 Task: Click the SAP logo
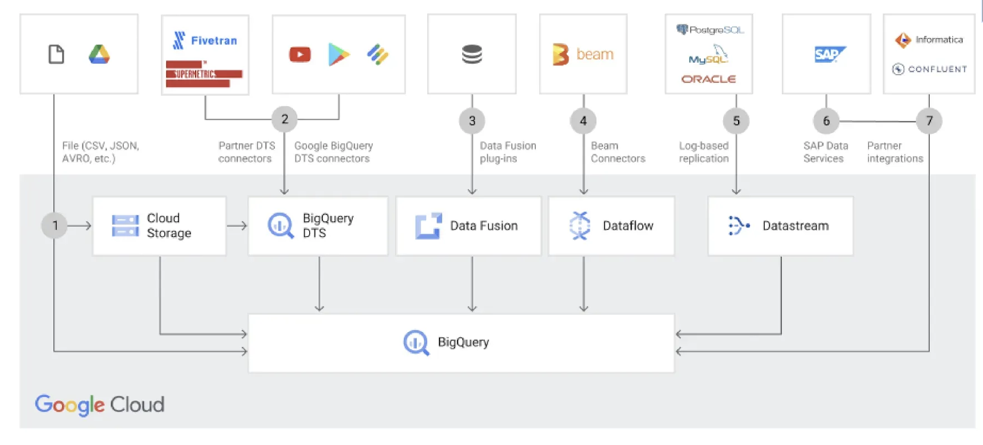pyautogui.click(x=830, y=54)
